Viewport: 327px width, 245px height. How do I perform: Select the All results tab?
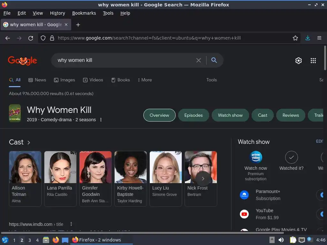(15, 80)
